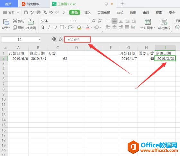
Task: Increase font size icon
Action: pyautogui.click(x=94, y=21)
